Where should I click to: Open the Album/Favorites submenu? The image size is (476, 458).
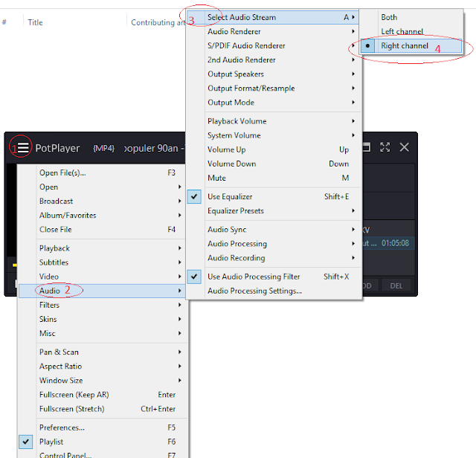coord(103,215)
